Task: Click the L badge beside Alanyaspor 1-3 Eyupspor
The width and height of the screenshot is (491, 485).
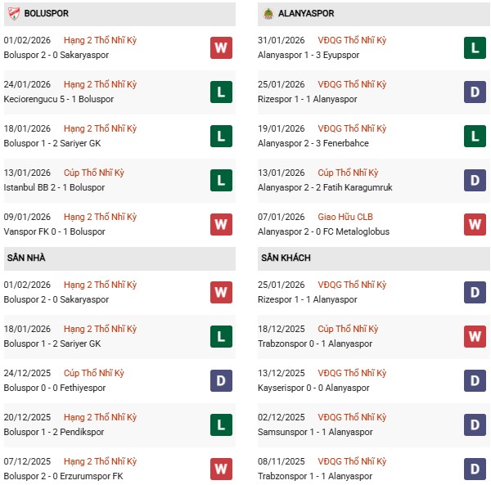Action: [475, 47]
